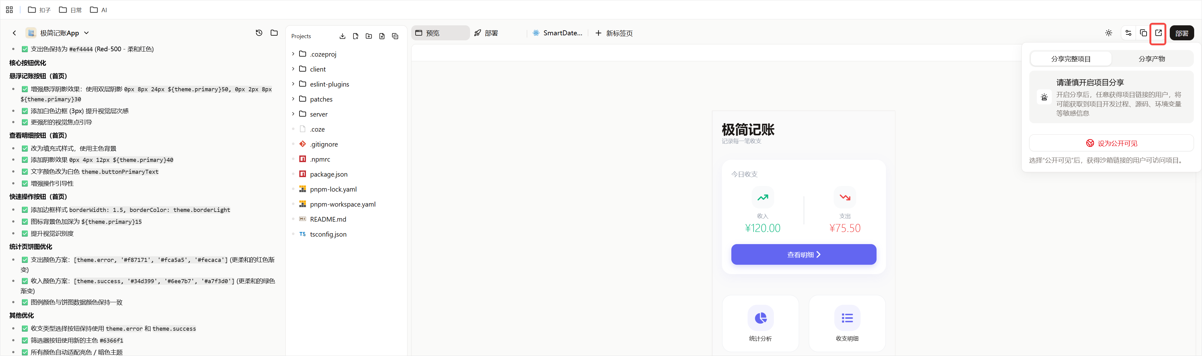Click the copy icon in top toolbar
Screen dimensions: 1202x356
click(x=1143, y=33)
